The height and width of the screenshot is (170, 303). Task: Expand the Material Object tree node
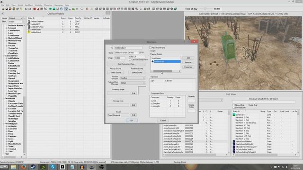[7, 38]
